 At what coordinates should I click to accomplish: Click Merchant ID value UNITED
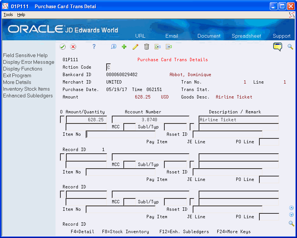tap(114, 82)
